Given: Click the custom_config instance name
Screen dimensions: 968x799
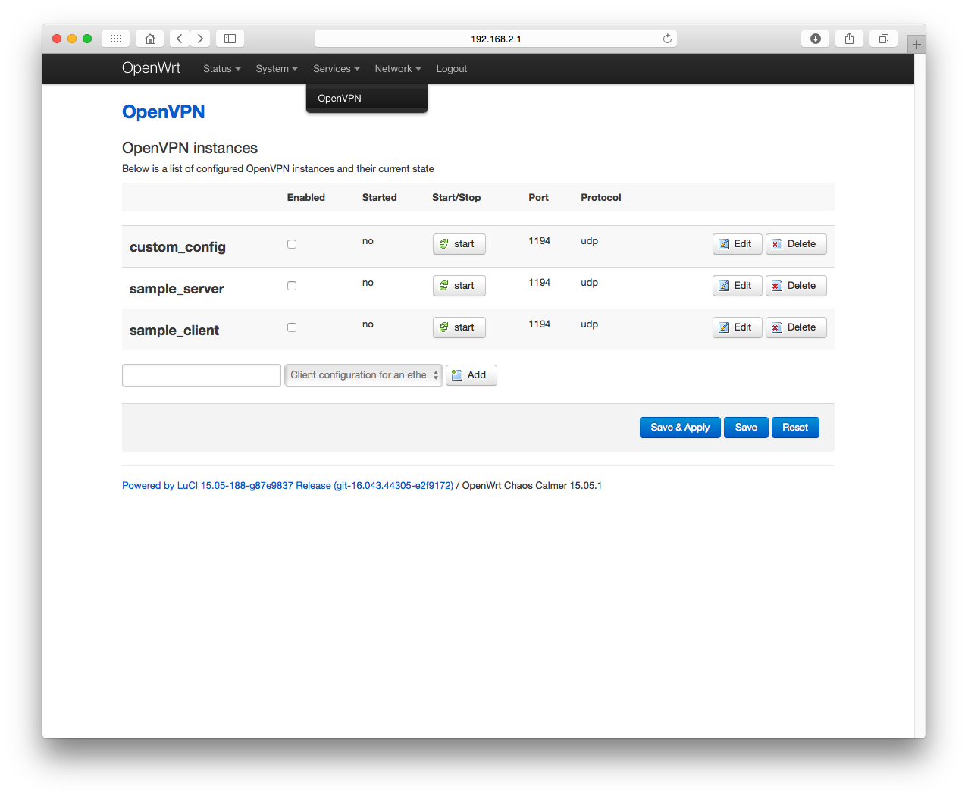Looking at the screenshot, I should [x=177, y=247].
